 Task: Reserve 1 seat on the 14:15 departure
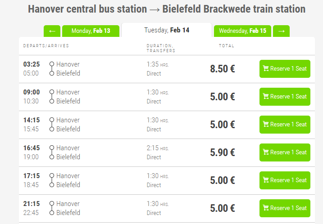point(285,125)
